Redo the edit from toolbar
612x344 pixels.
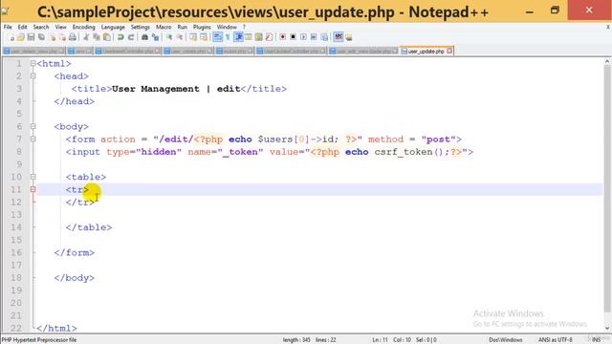pyautogui.click(x=131, y=37)
